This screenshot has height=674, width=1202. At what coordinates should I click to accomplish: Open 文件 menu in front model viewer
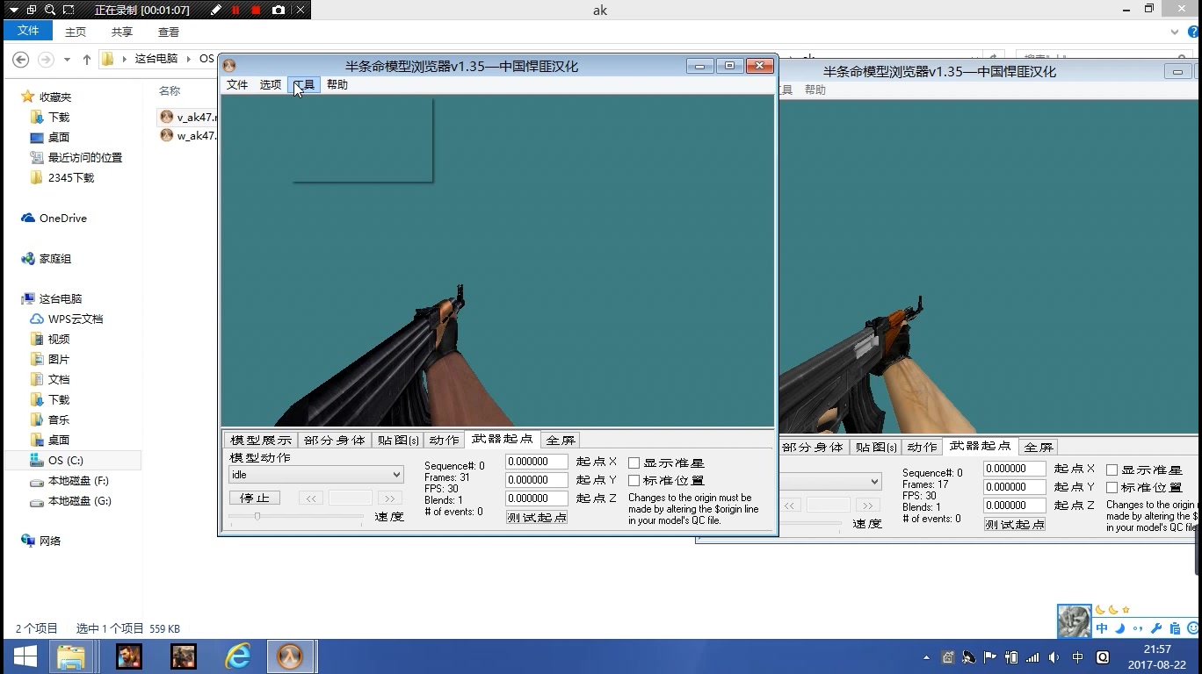[237, 84]
